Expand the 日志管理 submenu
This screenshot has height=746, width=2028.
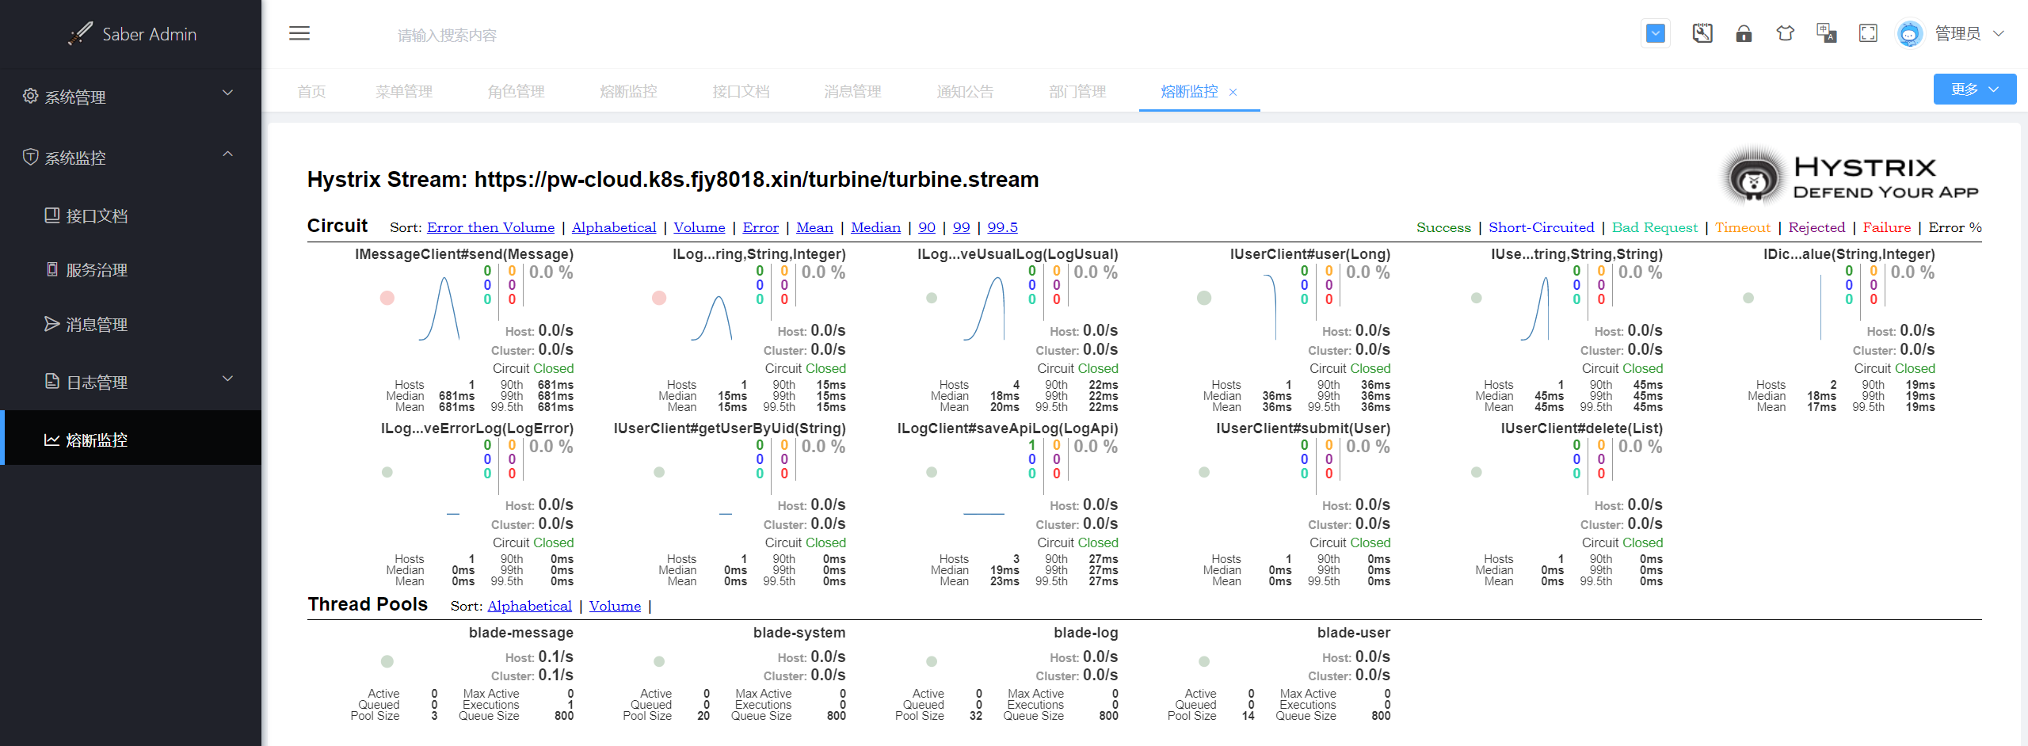point(131,382)
